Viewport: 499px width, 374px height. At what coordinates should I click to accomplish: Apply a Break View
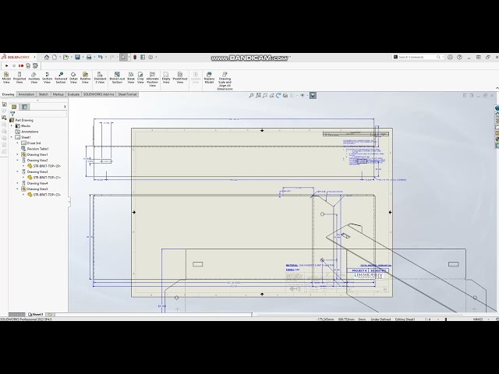click(131, 78)
